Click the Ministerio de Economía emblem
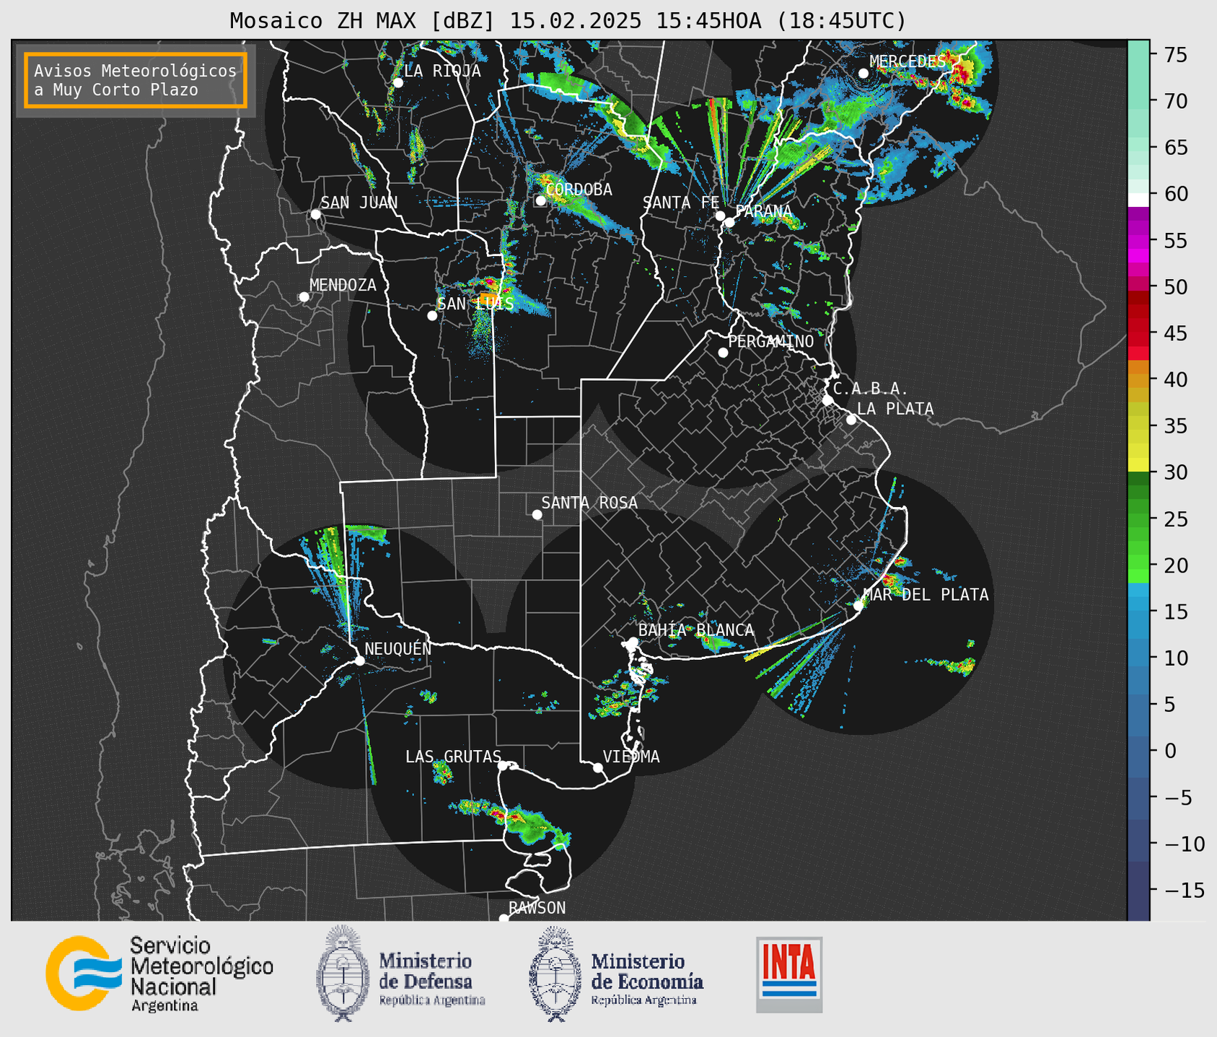The image size is (1217, 1037). click(x=555, y=974)
